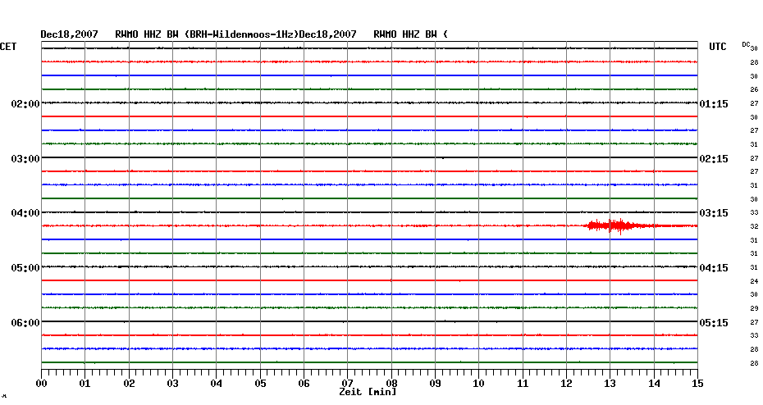
Task: Click the Zeit [min] axis title
Action: pos(368,392)
